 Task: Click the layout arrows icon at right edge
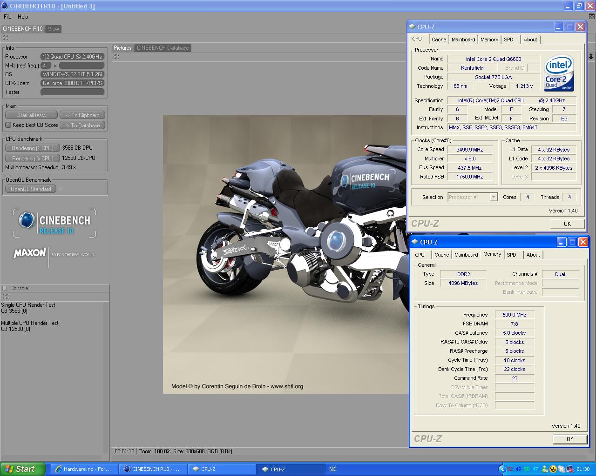591,56
